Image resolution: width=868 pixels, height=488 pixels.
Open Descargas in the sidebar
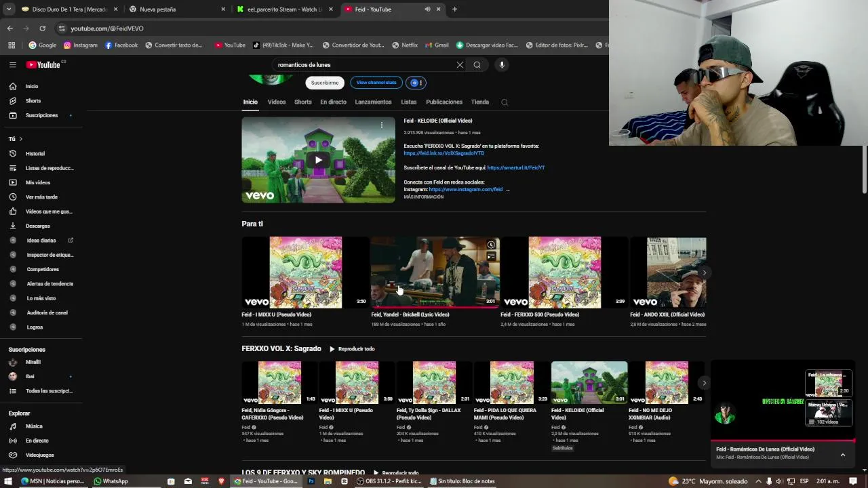[x=37, y=226]
